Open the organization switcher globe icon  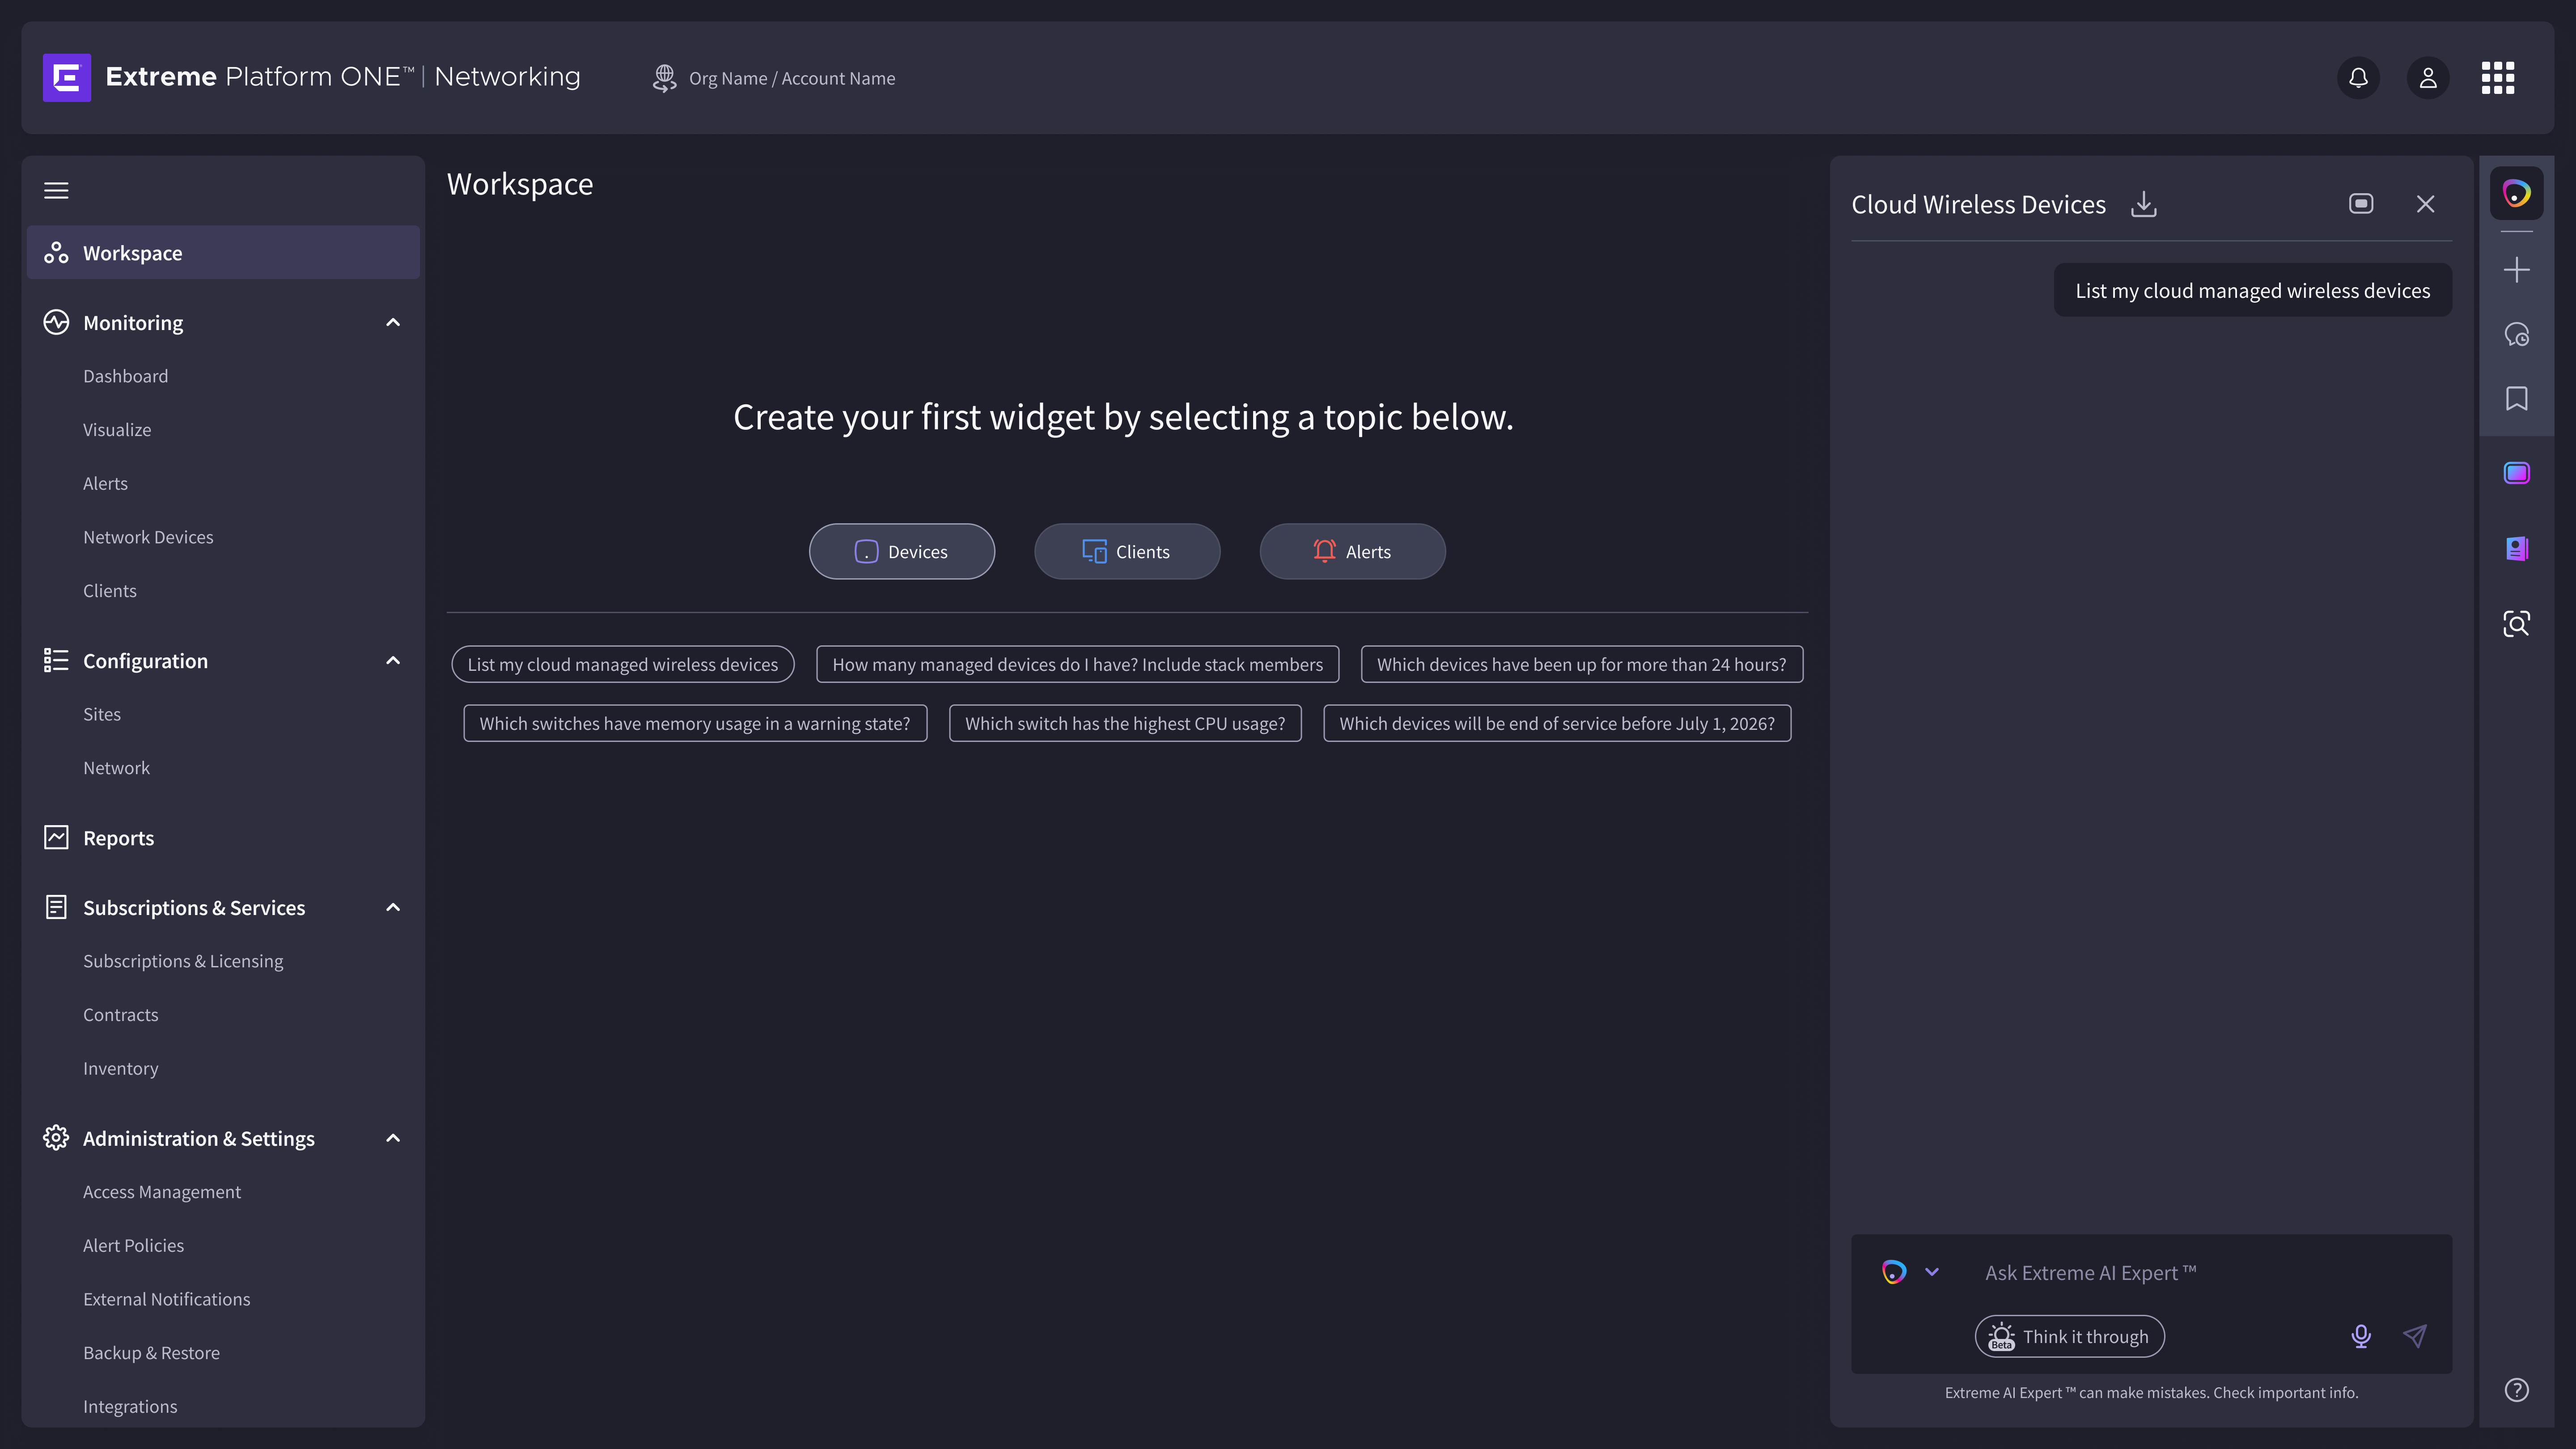point(664,78)
